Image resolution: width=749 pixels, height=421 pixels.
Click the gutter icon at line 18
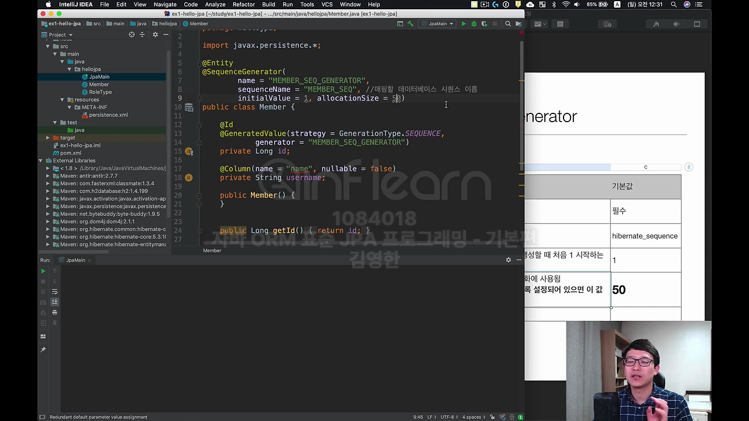click(188, 178)
